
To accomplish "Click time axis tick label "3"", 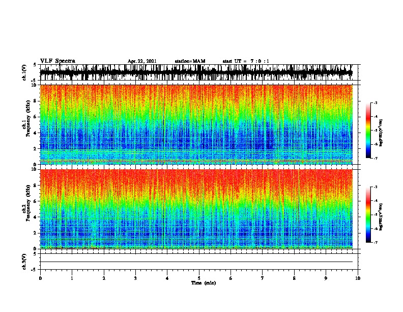I will click(x=135, y=278).
